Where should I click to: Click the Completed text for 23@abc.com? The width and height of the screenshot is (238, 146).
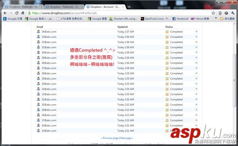[x=176, y=89]
